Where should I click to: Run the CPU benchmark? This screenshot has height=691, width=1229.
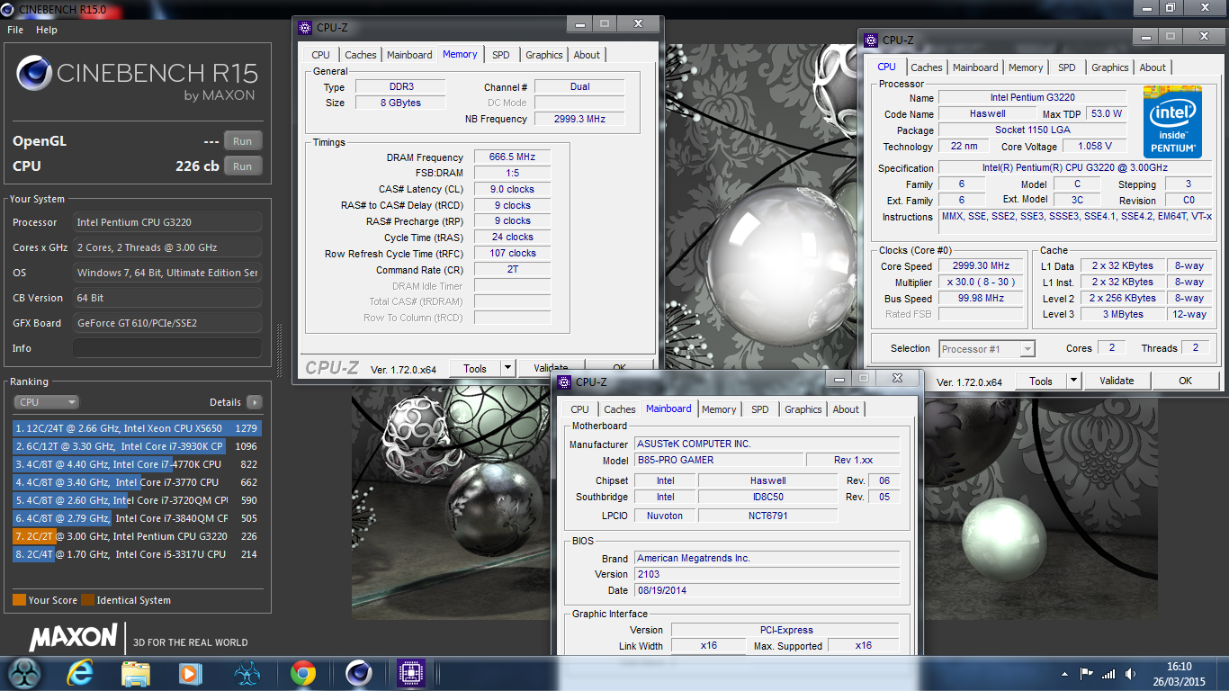pos(243,166)
